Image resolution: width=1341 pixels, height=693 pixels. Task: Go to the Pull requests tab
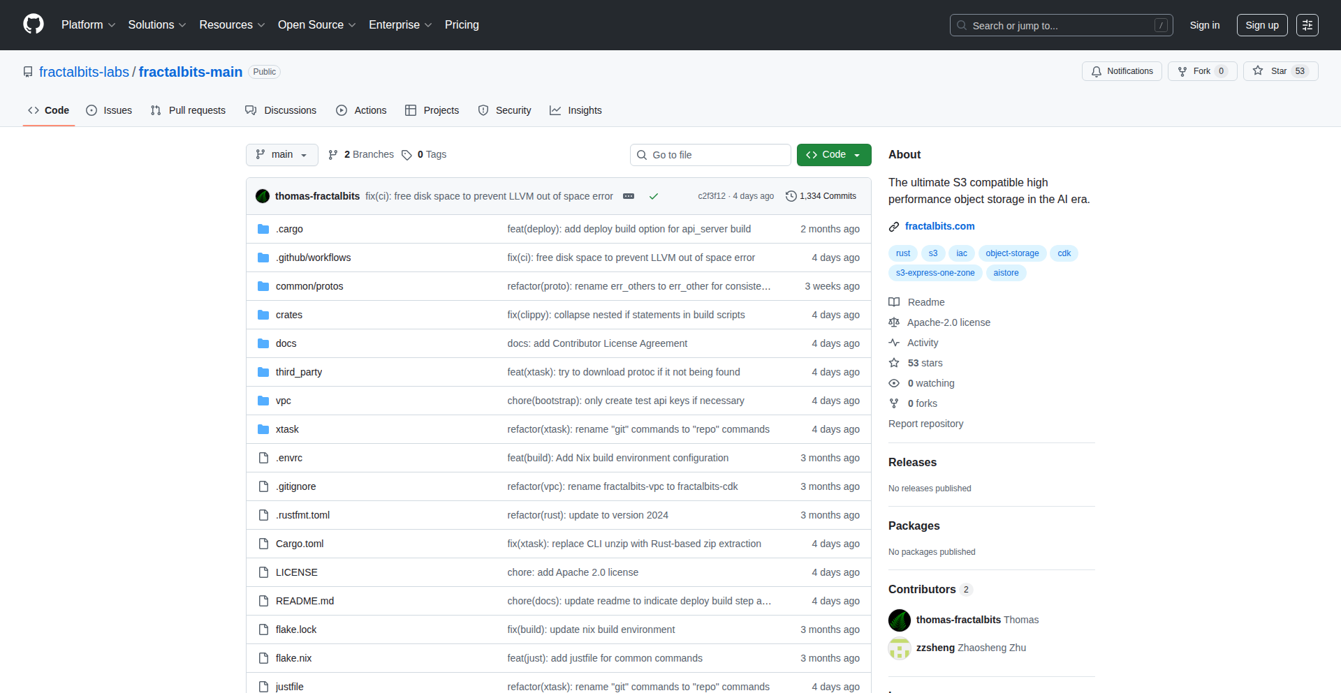[188, 110]
